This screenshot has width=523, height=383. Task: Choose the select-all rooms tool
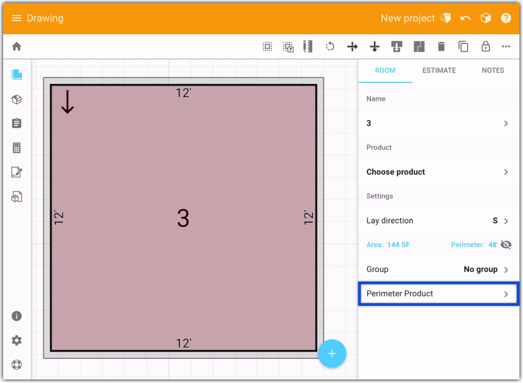pos(267,46)
